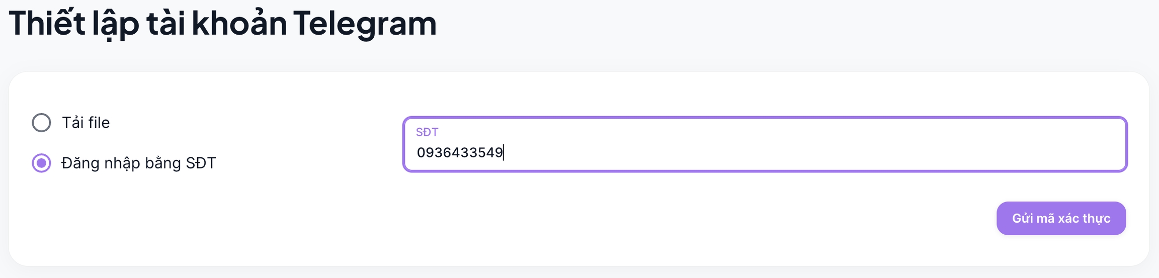Click the small "SĐT" floating field label
This screenshot has width=1159, height=278.
[427, 132]
